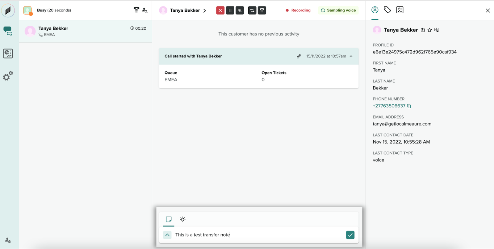End the call with red X button
This screenshot has height=249, width=494.
[x=220, y=11]
